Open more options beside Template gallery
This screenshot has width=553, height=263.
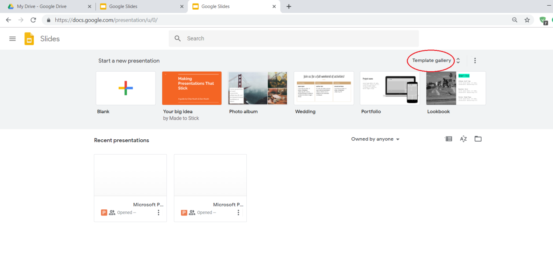(x=475, y=61)
